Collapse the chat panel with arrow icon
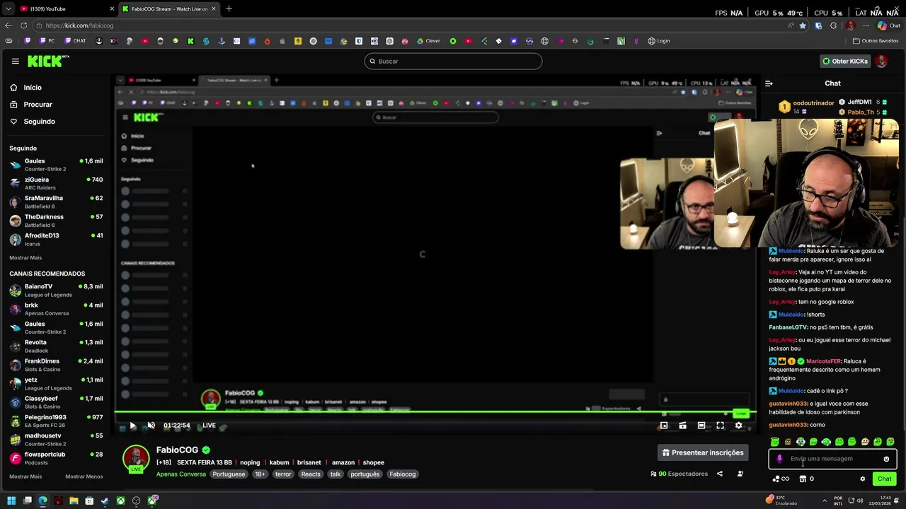The image size is (906, 509). click(769, 83)
